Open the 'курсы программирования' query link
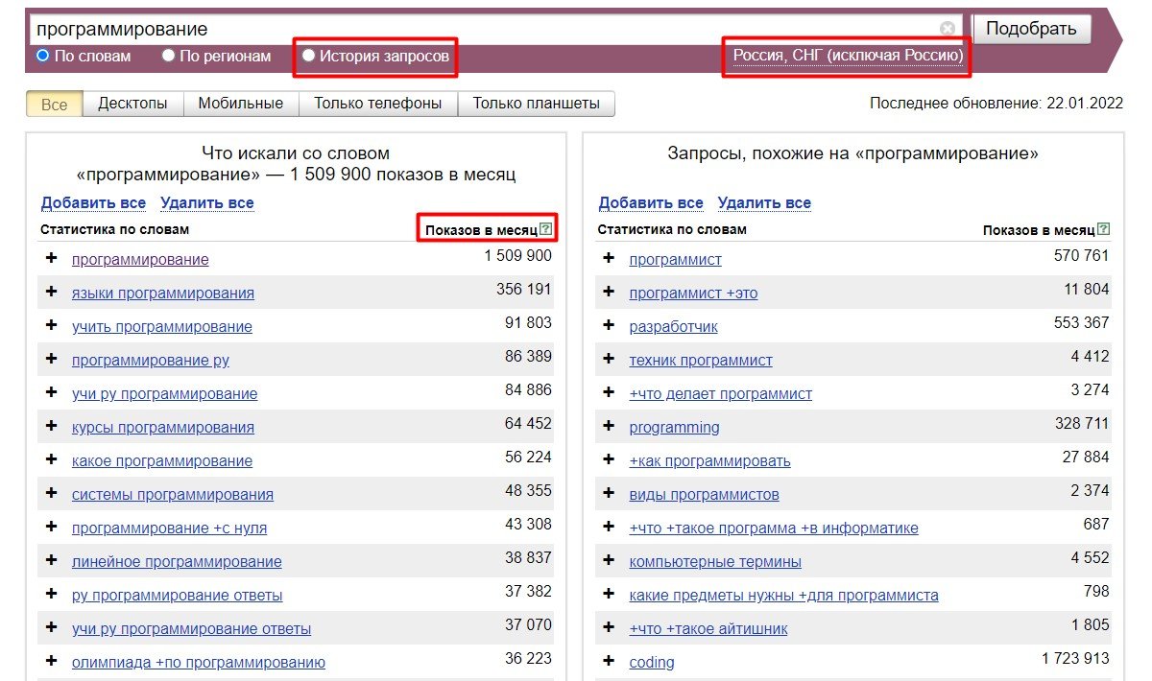This screenshot has height=681, width=1152. coord(163,428)
